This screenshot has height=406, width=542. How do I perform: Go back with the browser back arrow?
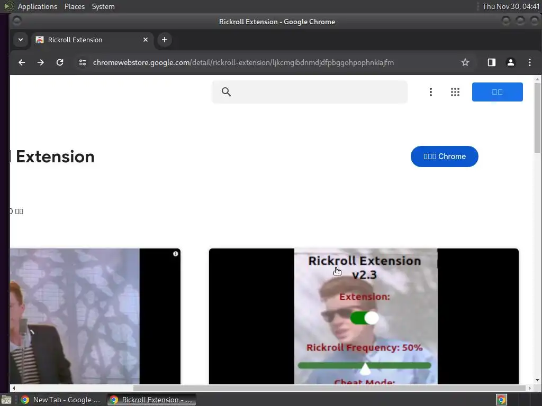(x=22, y=62)
